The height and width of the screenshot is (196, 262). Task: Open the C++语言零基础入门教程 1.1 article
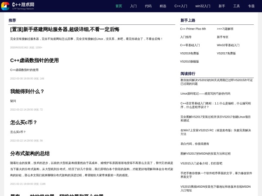(x=216, y=105)
